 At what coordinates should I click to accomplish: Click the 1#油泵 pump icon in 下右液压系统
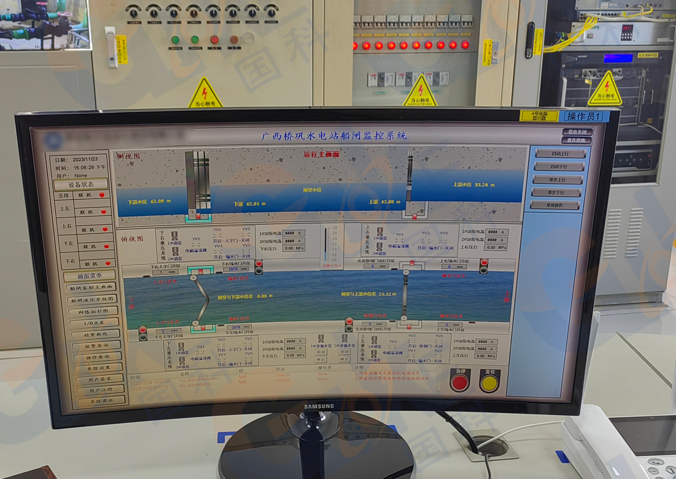[175, 236]
